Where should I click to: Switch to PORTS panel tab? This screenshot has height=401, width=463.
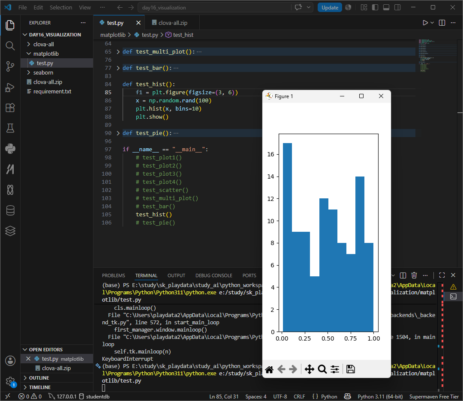point(249,275)
